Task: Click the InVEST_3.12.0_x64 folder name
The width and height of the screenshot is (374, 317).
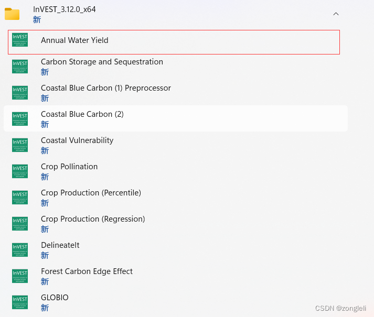Action: [64, 9]
